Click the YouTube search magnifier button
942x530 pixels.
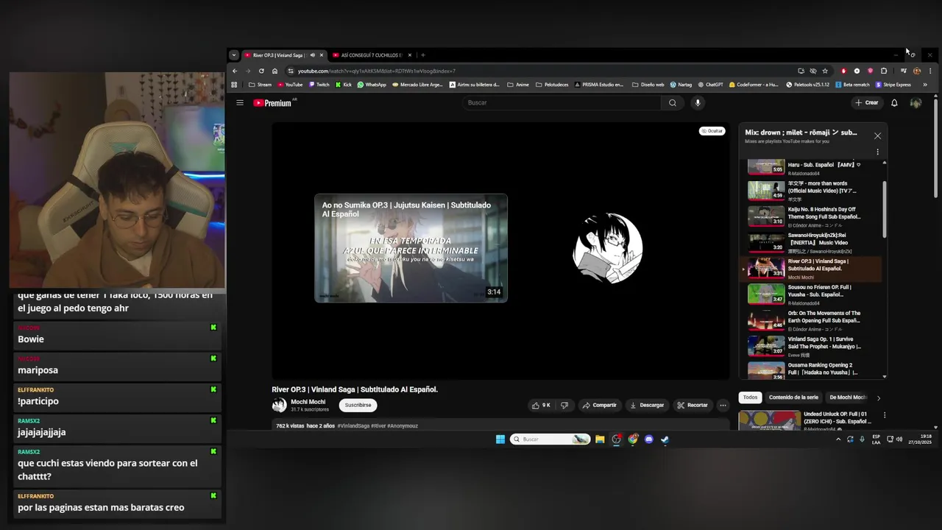pos(672,102)
